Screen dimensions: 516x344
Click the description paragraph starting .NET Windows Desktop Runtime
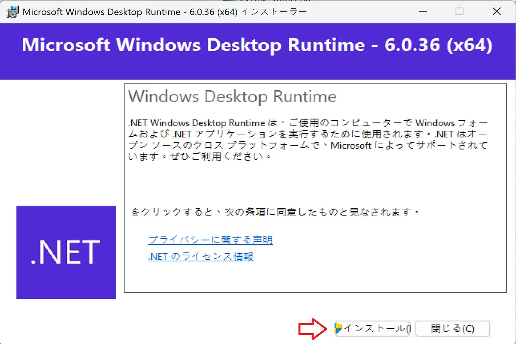click(x=308, y=139)
